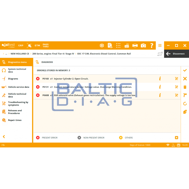Screen dimensions: 189x189
Task: Click the Disconnect button
Action: click(x=176, y=54)
